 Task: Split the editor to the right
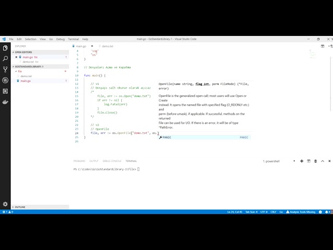tap(323, 46)
